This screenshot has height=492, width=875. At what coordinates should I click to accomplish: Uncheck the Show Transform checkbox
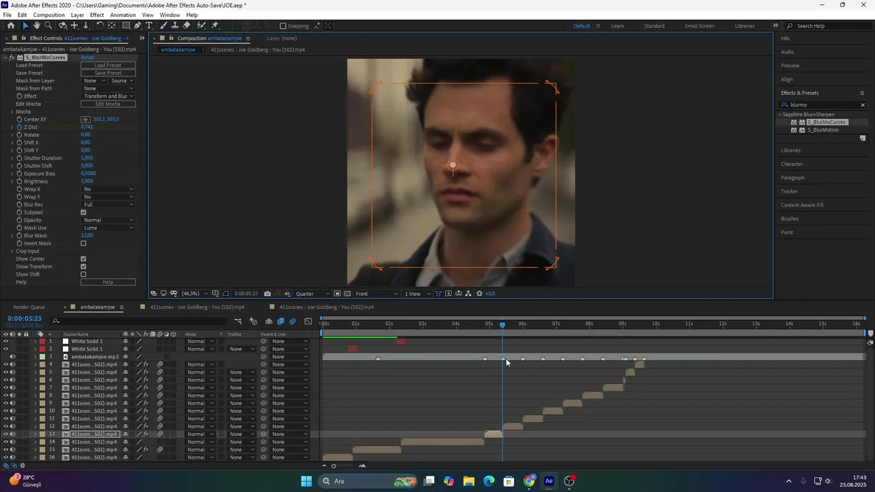pyautogui.click(x=83, y=266)
